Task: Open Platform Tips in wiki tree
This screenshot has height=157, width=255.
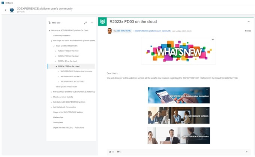Action: pos(58,117)
